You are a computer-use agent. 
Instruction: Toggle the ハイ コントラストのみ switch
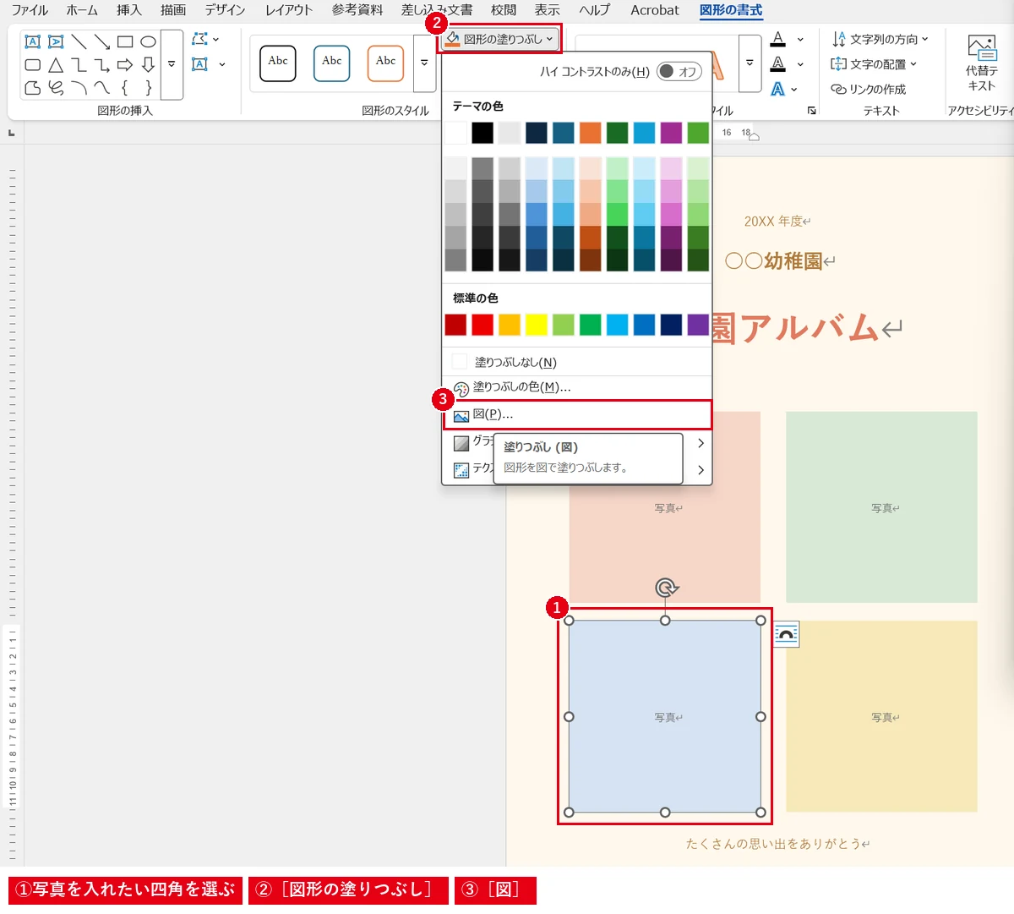[679, 72]
